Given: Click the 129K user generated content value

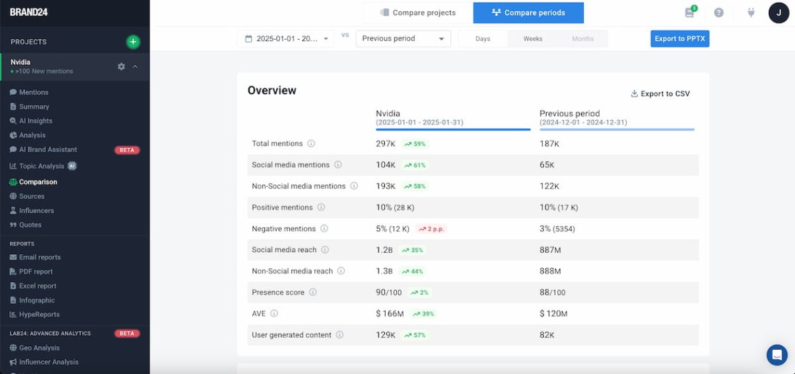Looking at the screenshot, I should click(x=386, y=335).
